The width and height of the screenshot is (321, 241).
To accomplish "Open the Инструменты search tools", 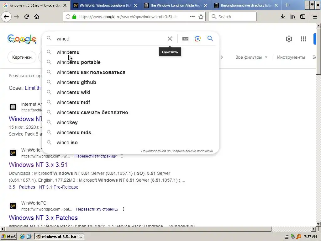I will click(x=291, y=57).
